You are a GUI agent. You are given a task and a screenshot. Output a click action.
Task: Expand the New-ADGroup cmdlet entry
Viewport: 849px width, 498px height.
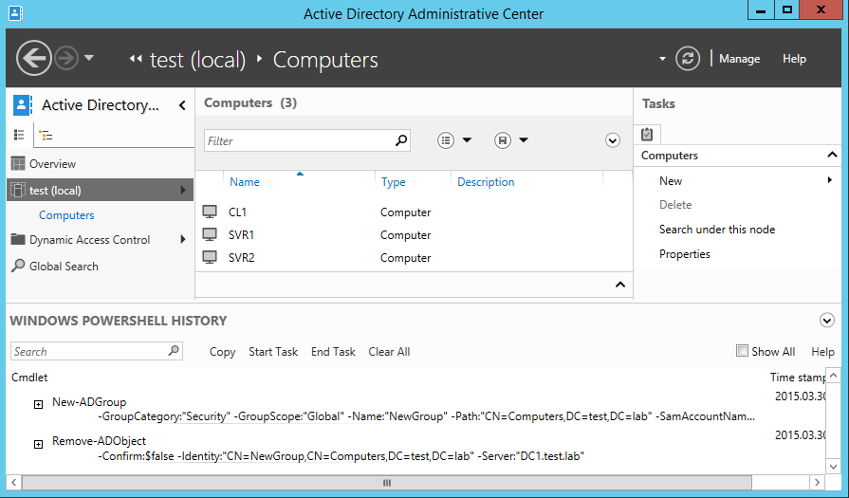[39, 404]
